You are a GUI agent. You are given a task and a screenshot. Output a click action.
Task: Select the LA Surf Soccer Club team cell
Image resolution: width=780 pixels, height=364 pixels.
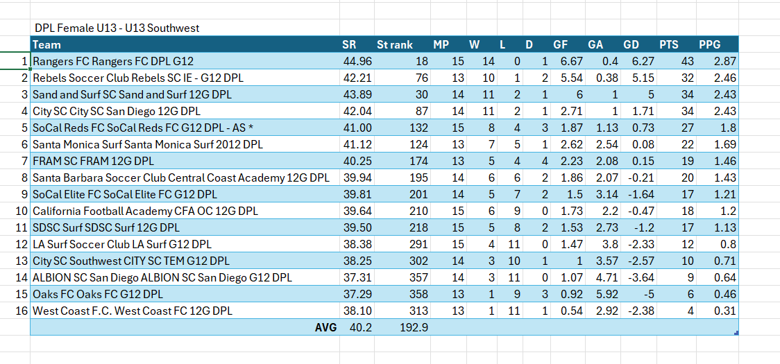pyautogui.click(x=122, y=245)
